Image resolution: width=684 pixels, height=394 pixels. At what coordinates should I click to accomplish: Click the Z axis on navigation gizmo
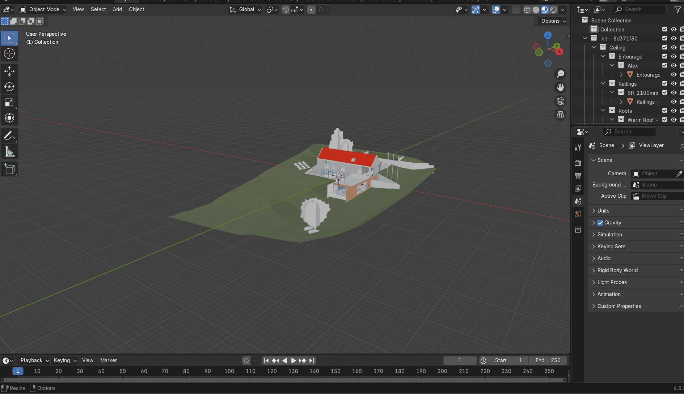548,35
